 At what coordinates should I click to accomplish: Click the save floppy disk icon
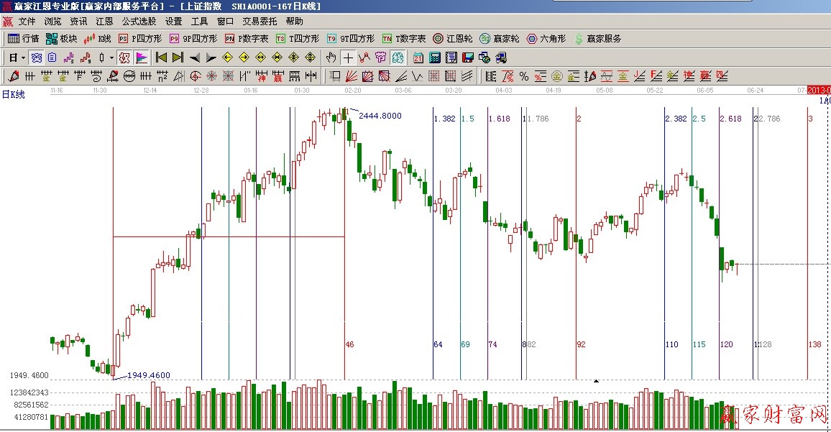[467, 58]
